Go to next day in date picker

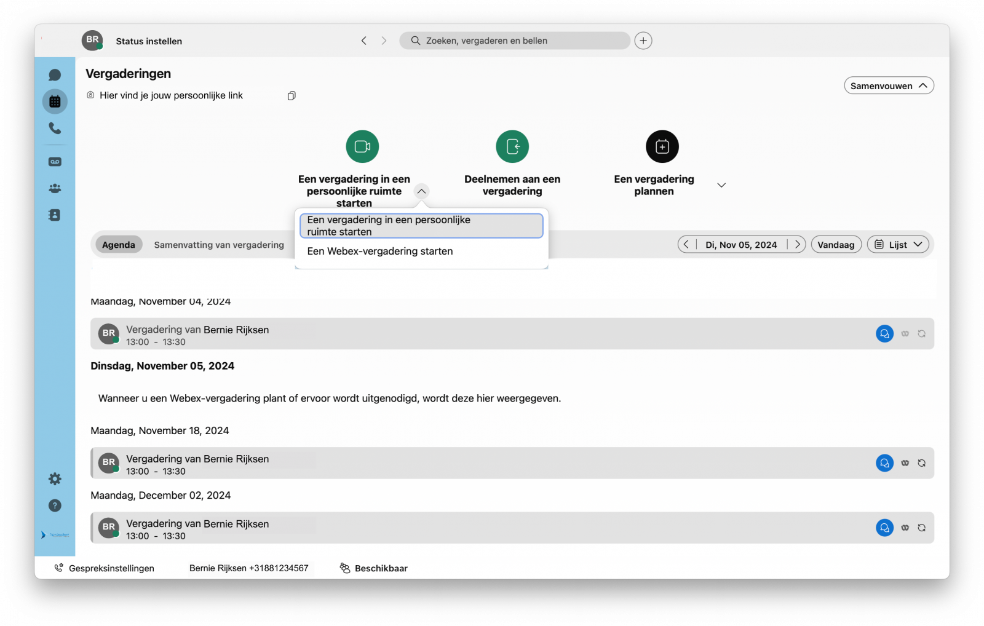click(x=798, y=245)
